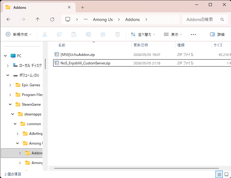Viewport: 231px width, 178px height.
Task: Collapse the common folder node
Action: (15, 124)
